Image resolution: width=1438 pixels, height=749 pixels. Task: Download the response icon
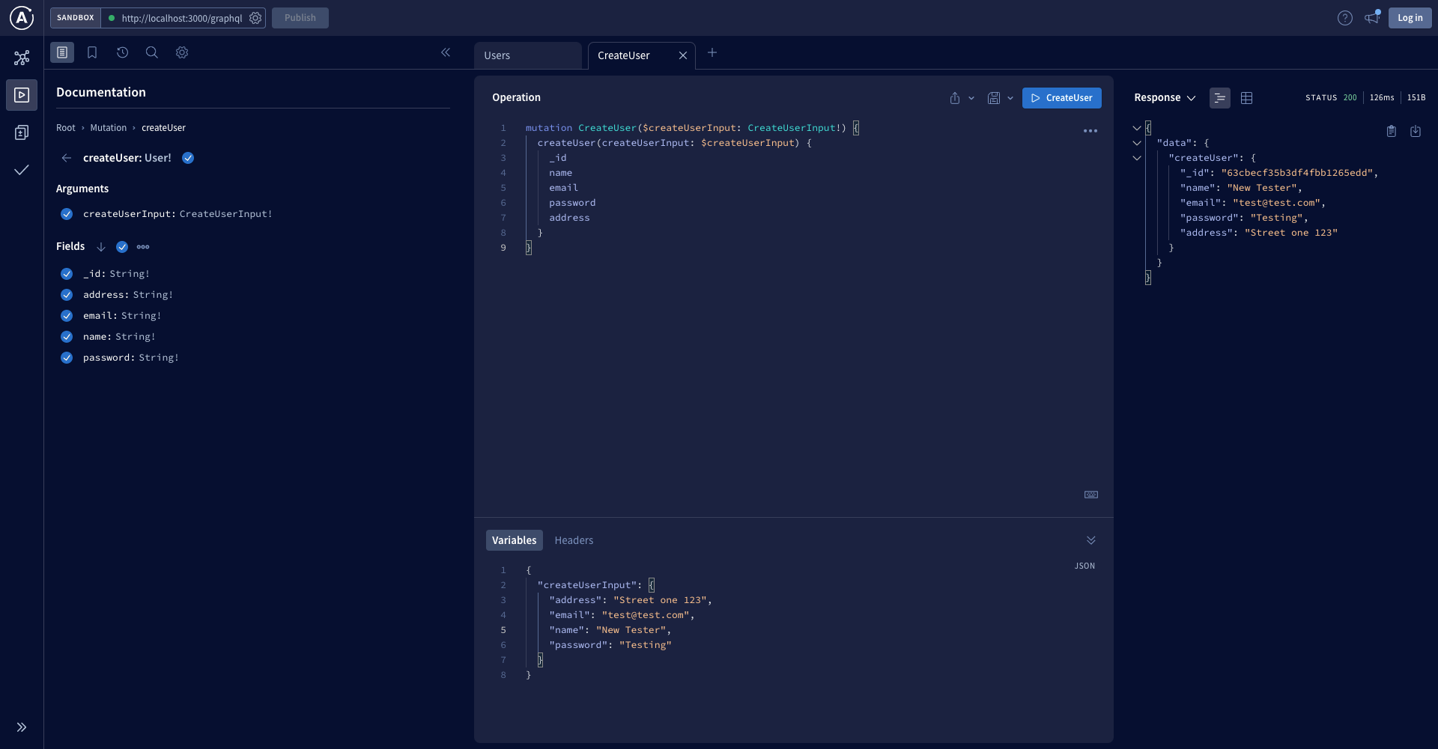click(1416, 132)
